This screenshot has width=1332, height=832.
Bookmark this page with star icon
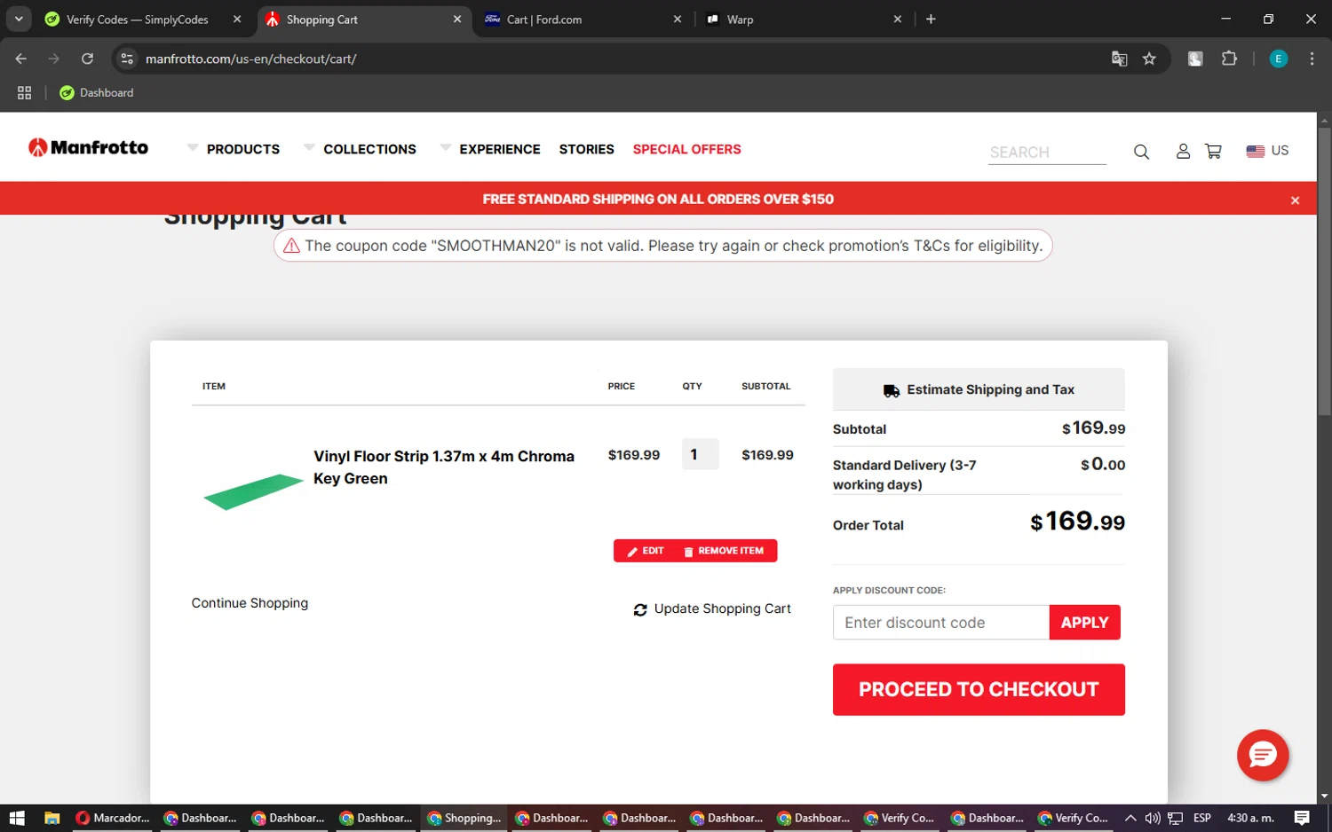pos(1149,59)
